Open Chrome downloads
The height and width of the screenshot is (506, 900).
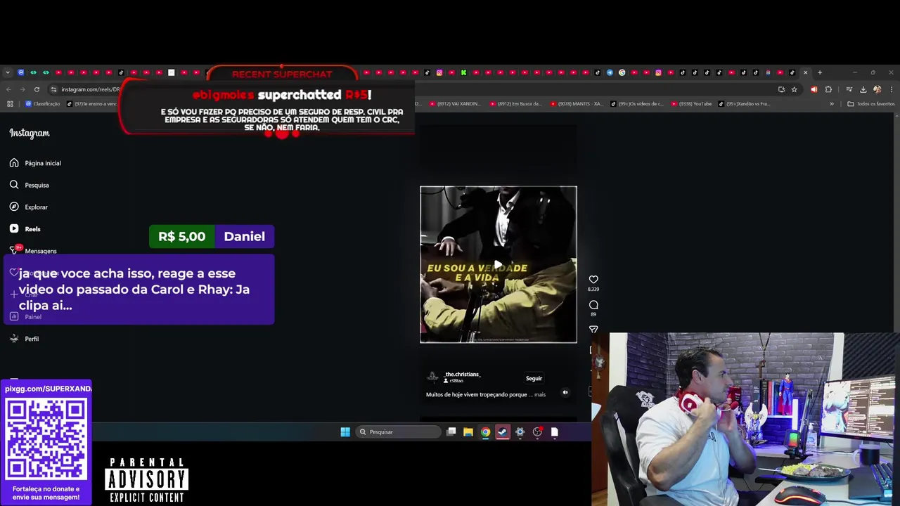coord(863,89)
